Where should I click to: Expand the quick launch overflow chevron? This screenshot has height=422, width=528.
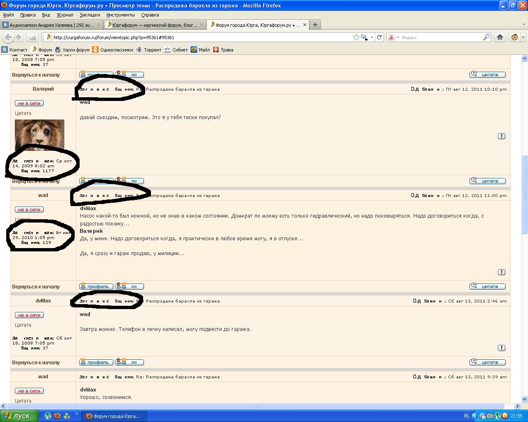pos(77,414)
